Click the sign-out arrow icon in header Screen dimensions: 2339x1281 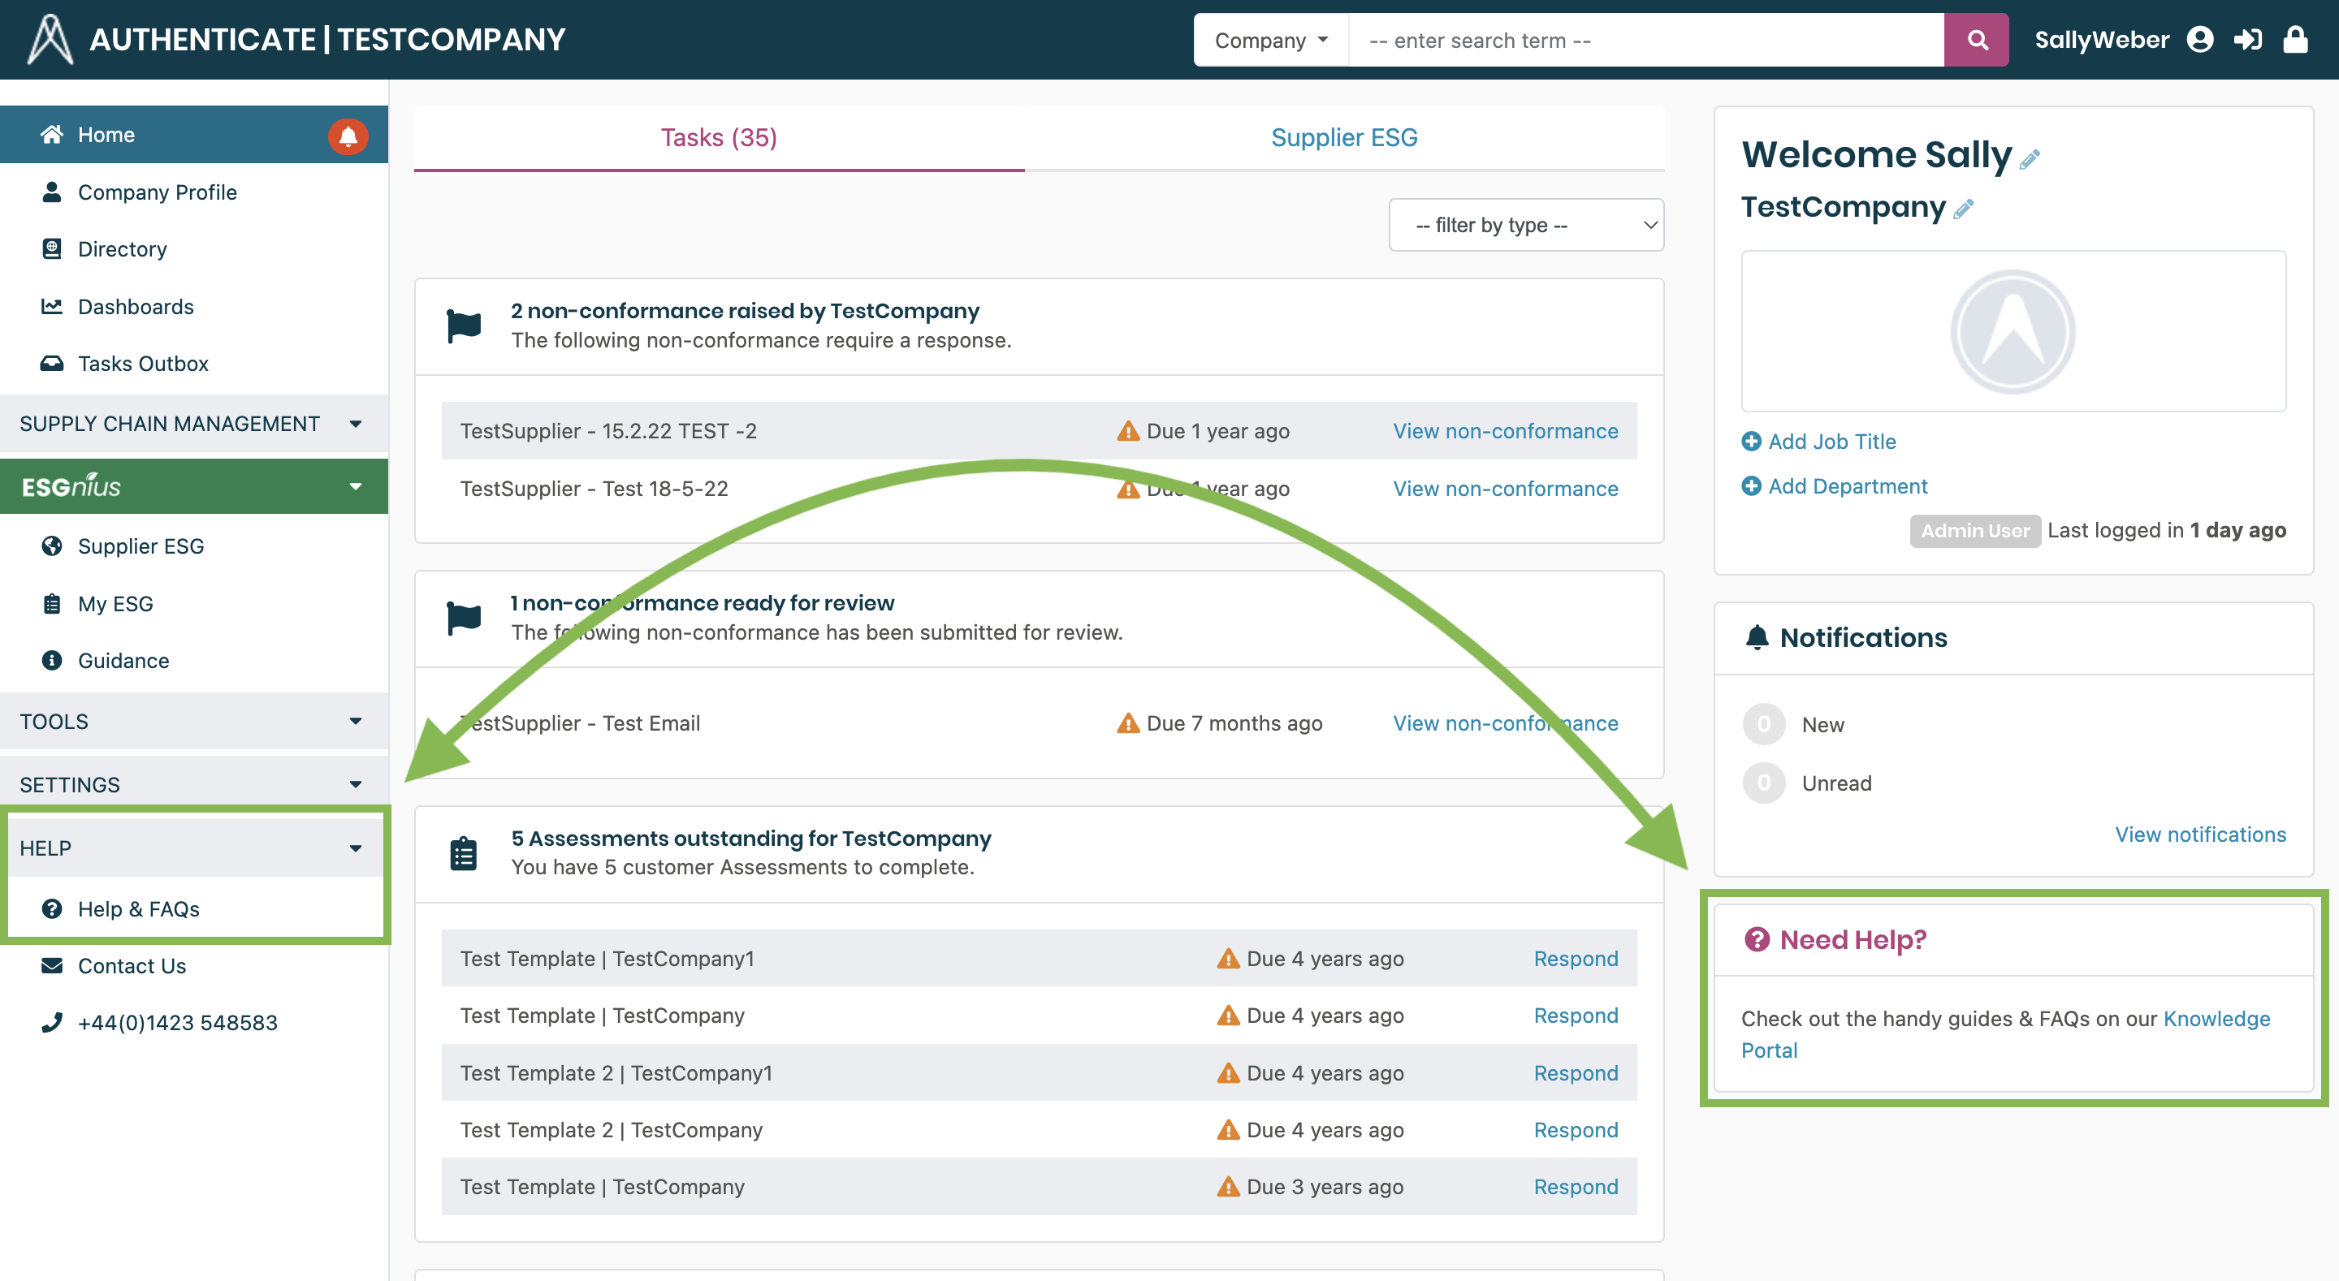pos(2247,40)
